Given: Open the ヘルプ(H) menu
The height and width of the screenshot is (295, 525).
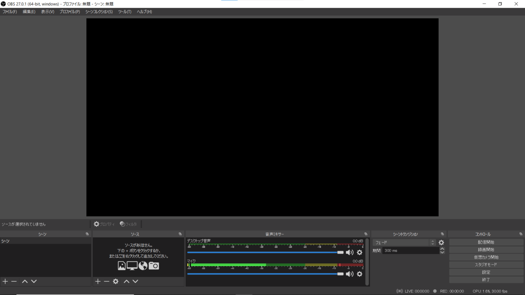Looking at the screenshot, I should point(144,12).
